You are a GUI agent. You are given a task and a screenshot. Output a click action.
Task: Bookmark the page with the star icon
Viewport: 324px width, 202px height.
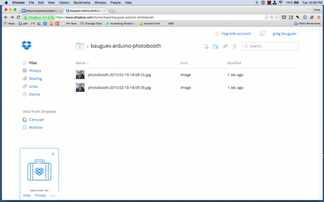click(x=276, y=17)
